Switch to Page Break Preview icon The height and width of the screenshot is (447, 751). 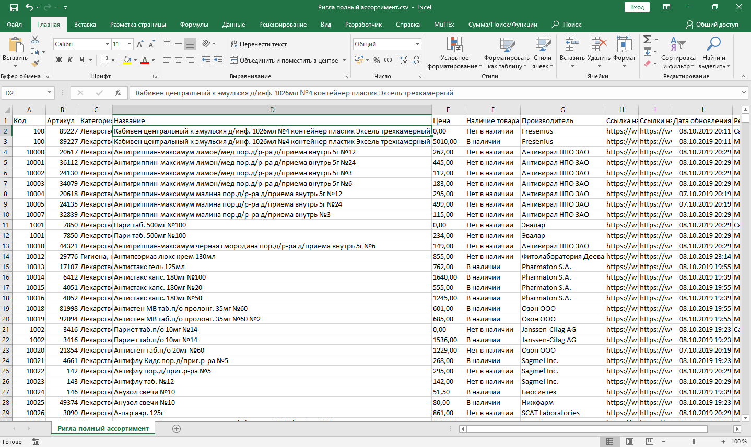(649, 441)
